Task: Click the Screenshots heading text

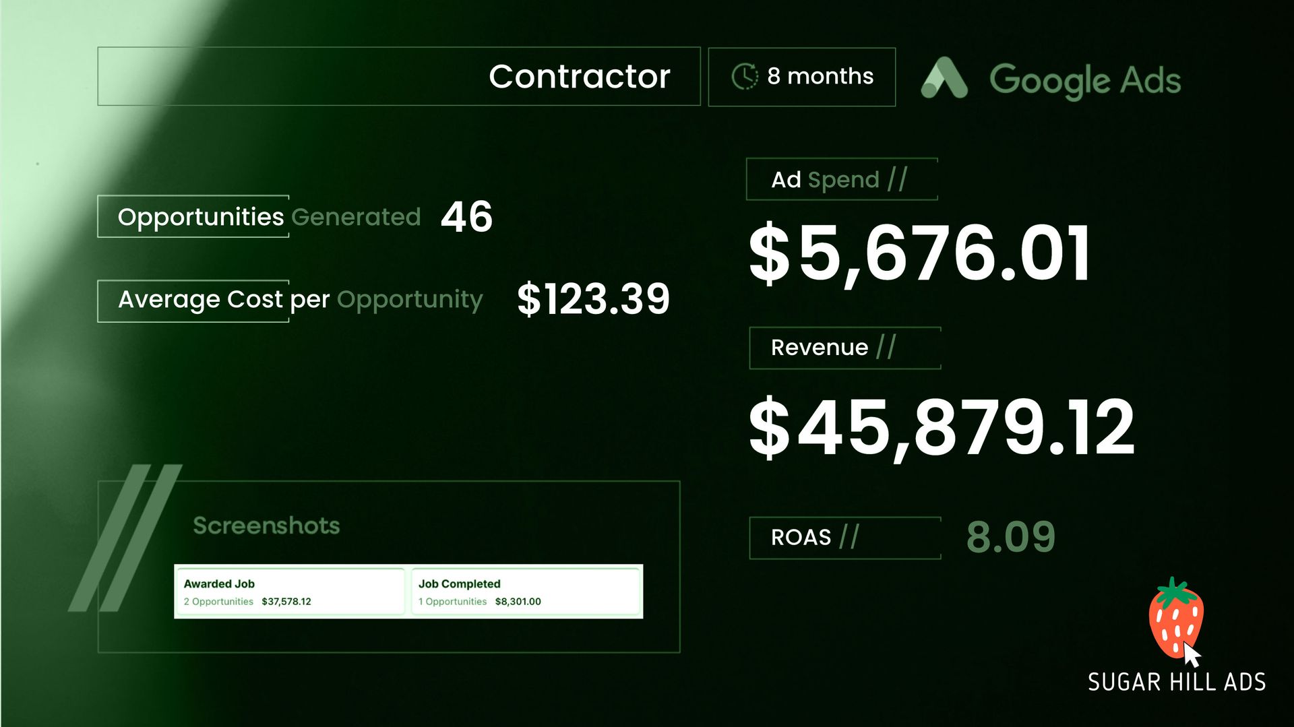Action: (266, 526)
